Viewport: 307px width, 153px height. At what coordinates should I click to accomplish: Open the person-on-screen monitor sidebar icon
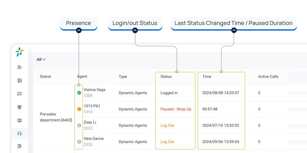pos(19,107)
